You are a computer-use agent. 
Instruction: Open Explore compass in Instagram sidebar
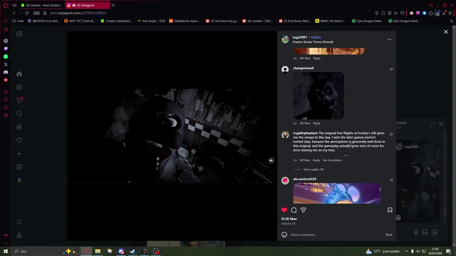[x=19, y=127]
